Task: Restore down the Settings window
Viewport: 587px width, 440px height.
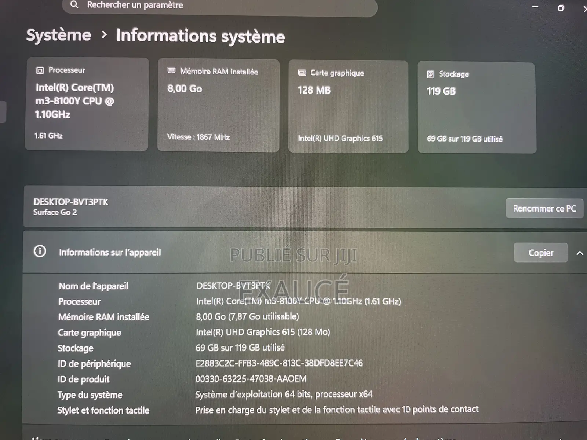Action: pyautogui.click(x=561, y=8)
